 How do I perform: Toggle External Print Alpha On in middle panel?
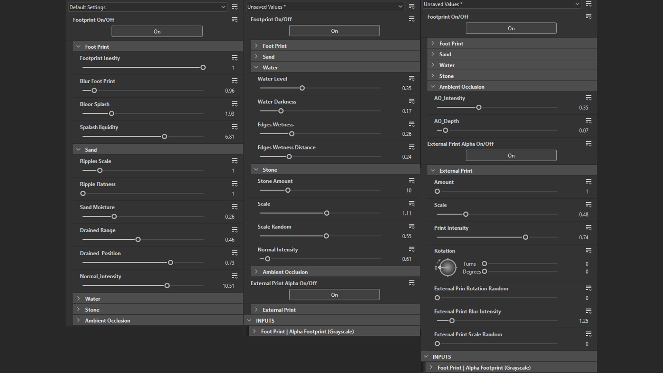(334, 295)
